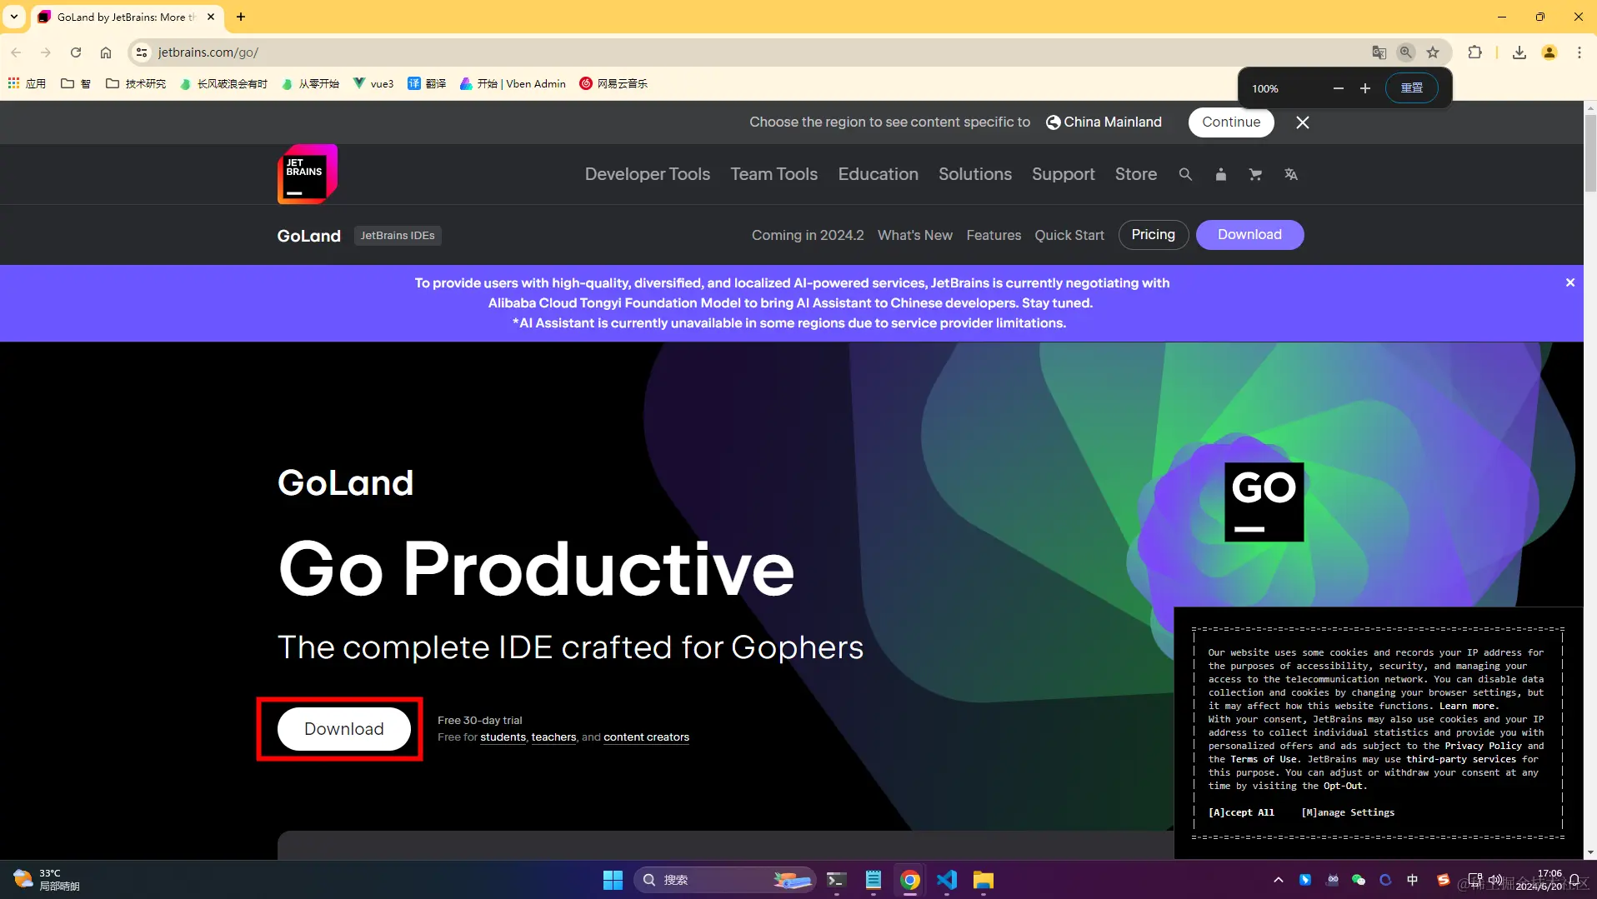Image resolution: width=1597 pixels, height=899 pixels.
Task: Open the browser extensions puzzle icon
Action: (1474, 52)
